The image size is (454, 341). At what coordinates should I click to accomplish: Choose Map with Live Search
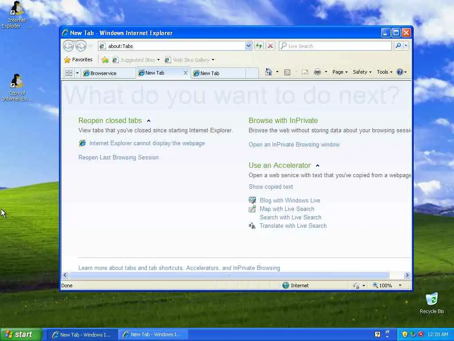pyautogui.click(x=287, y=209)
